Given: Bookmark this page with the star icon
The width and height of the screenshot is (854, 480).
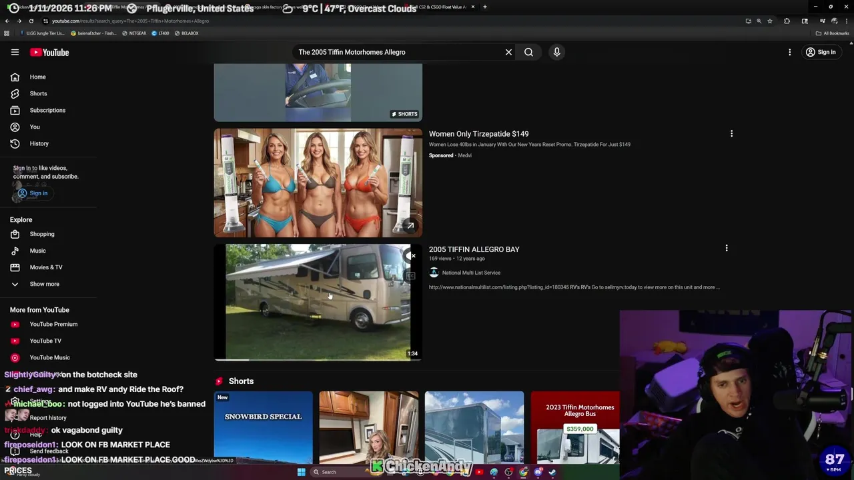Looking at the screenshot, I should point(770,21).
